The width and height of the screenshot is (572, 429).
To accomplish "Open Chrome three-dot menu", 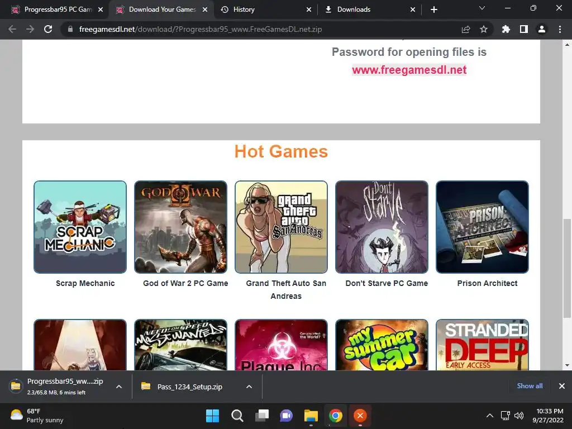I will click(x=560, y=29).
